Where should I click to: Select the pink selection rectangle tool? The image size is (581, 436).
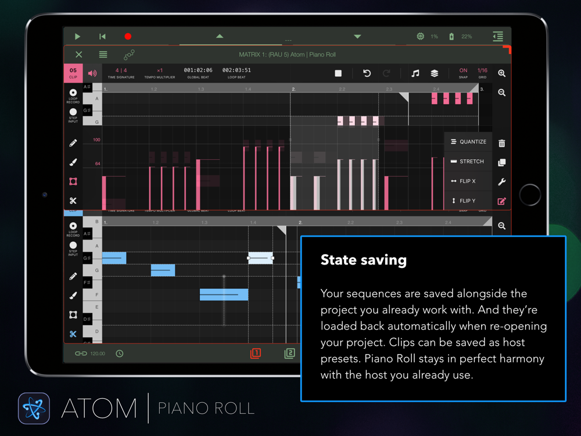coord(73,181)
